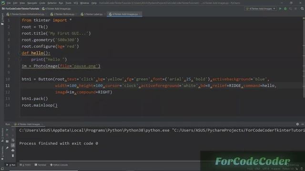Click on the PhotoImage code line
Image resolution: width=305 pixels, height=171 pixels.
click(x=61, y=66)
